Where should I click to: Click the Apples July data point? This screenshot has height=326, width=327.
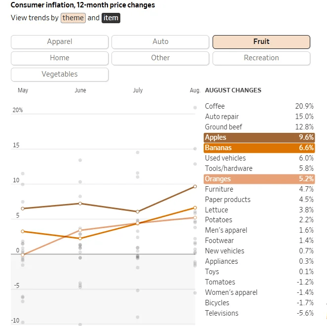click(138, 211)
